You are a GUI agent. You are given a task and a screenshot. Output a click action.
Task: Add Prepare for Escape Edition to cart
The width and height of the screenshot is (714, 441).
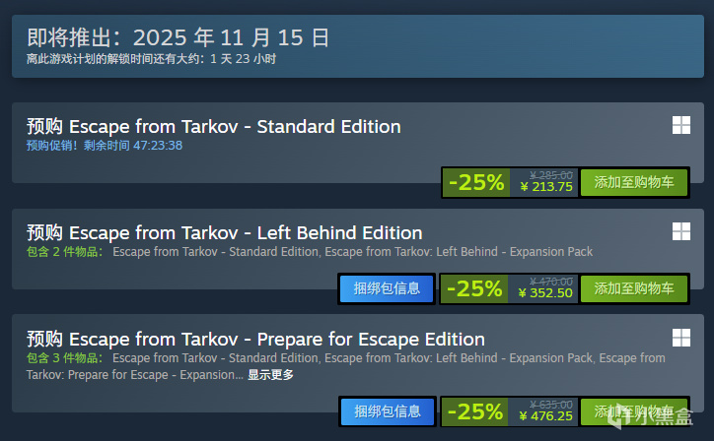(x=634, y=410)
